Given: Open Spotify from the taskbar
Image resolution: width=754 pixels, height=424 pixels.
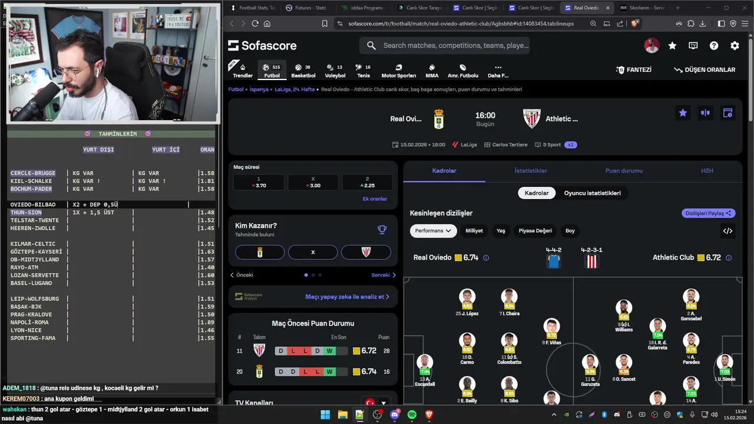Looking at the screenshot, I should [x=412, y=415].
